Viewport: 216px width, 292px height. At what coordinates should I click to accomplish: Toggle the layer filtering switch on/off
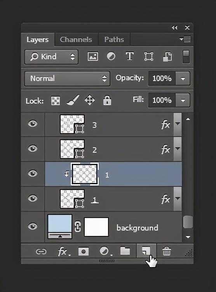point(186,56)
